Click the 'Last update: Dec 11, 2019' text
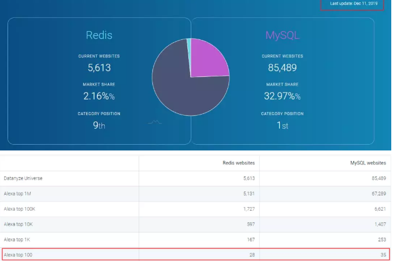Viewport: 393px width, 261px height. tap(354, 3)
